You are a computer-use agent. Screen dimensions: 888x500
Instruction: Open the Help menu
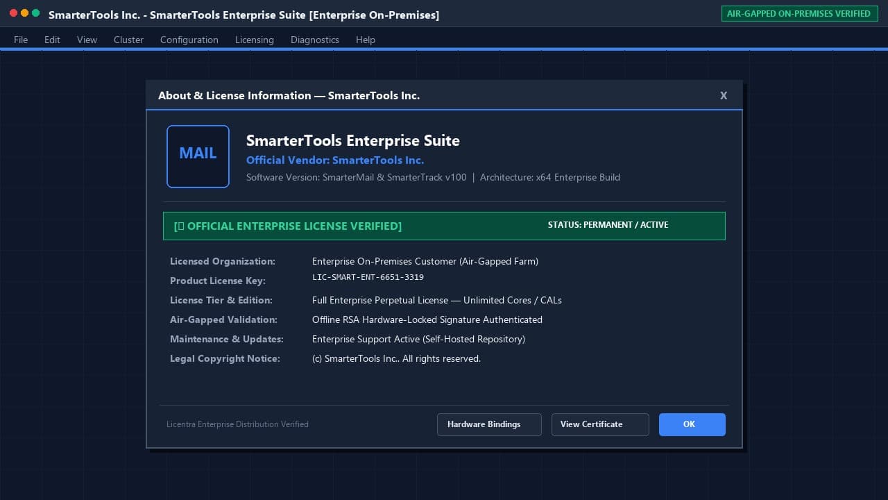point(366,40)
